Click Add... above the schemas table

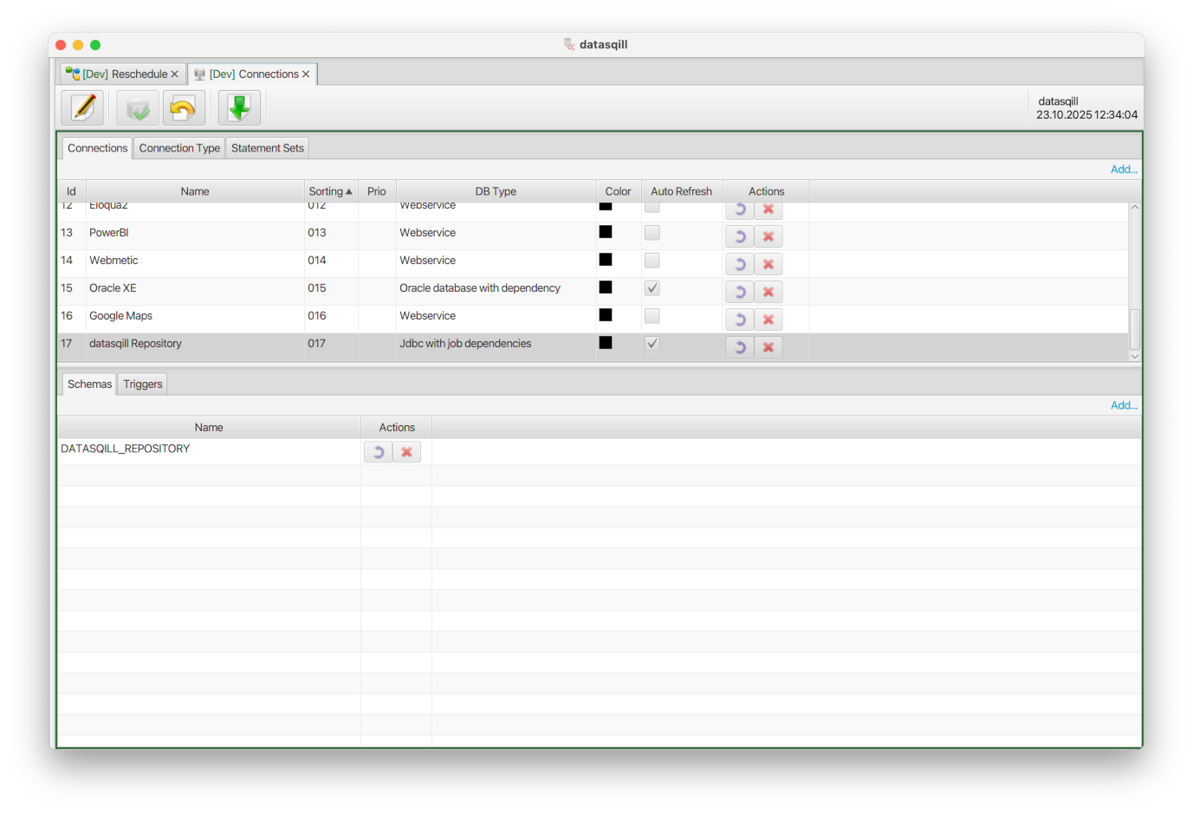tap(1123, 404)
